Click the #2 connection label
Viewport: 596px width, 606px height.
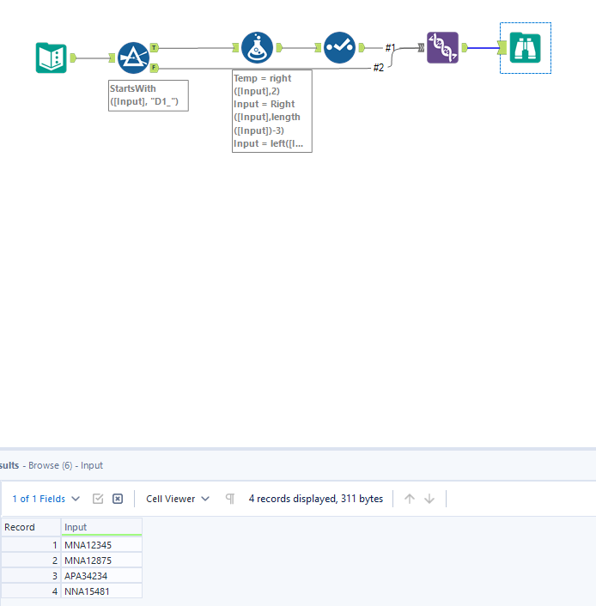378,68
